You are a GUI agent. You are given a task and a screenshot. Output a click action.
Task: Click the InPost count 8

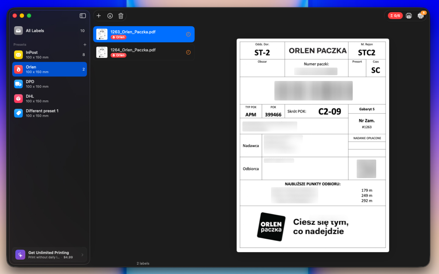pos(84,55)
